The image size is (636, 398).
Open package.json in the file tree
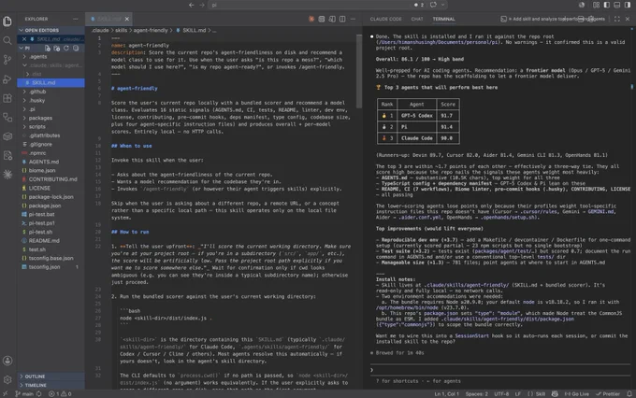click(x=51, y=206)
